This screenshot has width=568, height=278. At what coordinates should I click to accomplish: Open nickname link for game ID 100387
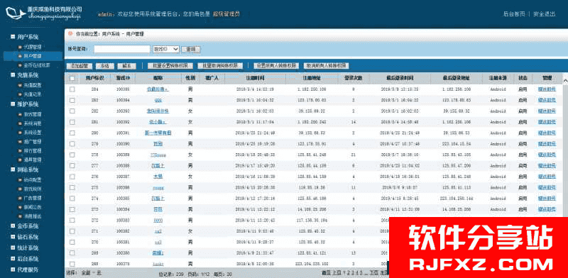tap(158, 177)
